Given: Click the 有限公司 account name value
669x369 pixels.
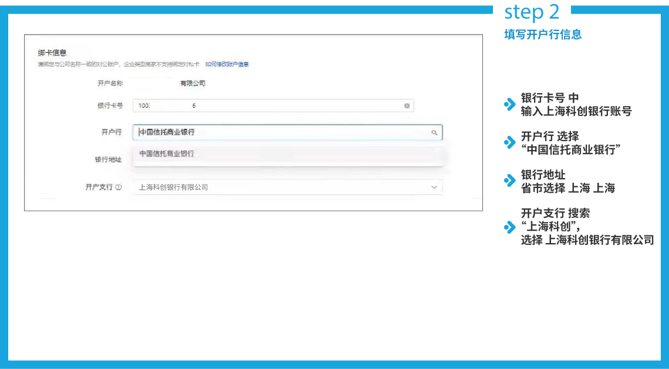Looking at the screenshot, I should tap(193, 83).
